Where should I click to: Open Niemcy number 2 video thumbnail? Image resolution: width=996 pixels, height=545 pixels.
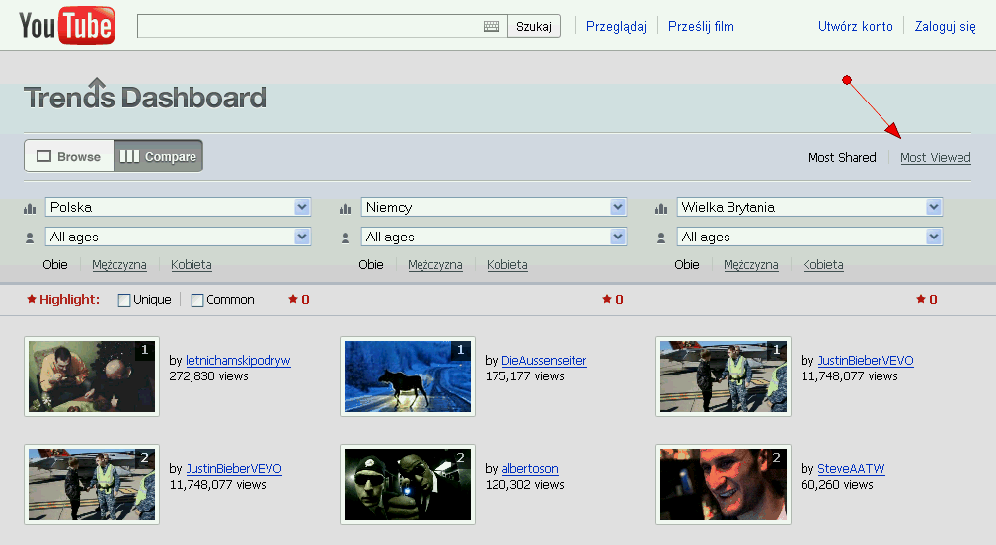pos(408,485)
